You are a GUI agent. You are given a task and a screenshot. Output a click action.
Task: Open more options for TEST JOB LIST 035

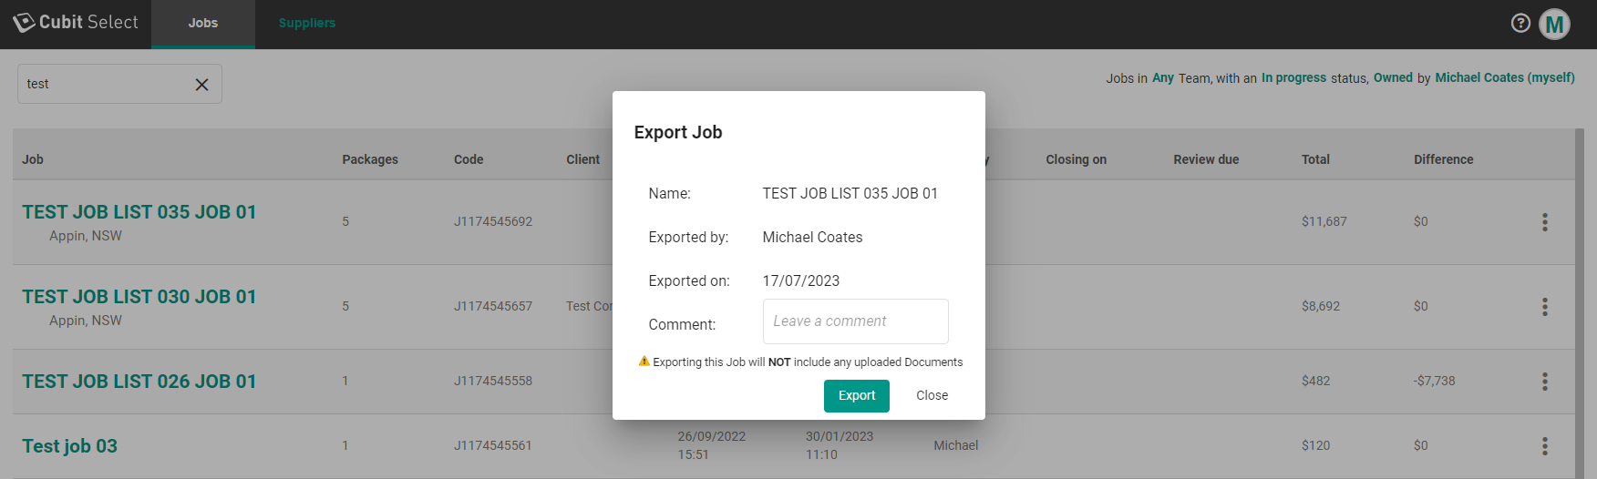pos(1544,222)
